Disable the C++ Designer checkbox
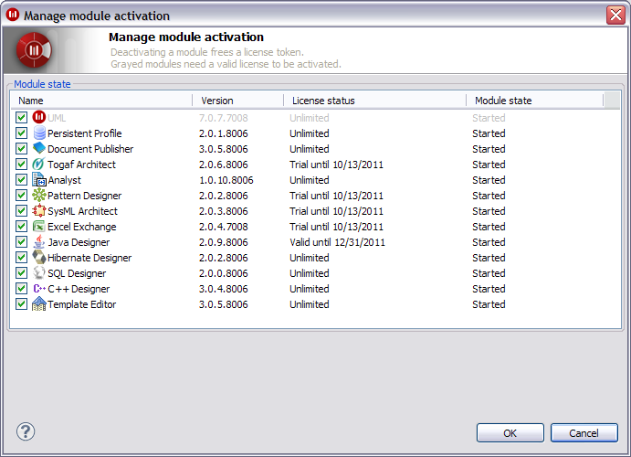Image resolution: width=631 pixels, height=457 pixels. (21, 288)
